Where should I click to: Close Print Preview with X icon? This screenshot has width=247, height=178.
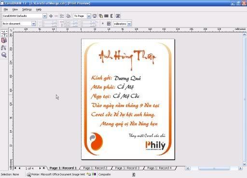coord(118,16)
